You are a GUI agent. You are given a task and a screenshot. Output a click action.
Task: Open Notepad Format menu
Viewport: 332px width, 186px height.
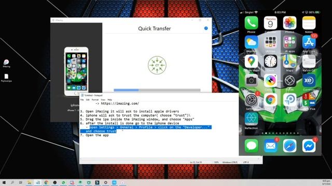point(95,100)
